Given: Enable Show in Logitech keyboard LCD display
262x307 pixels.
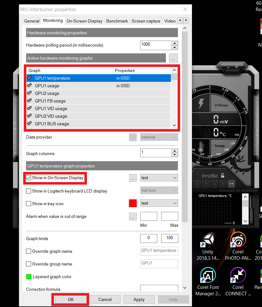Looking at the screenshot, I should click(29, 191).
